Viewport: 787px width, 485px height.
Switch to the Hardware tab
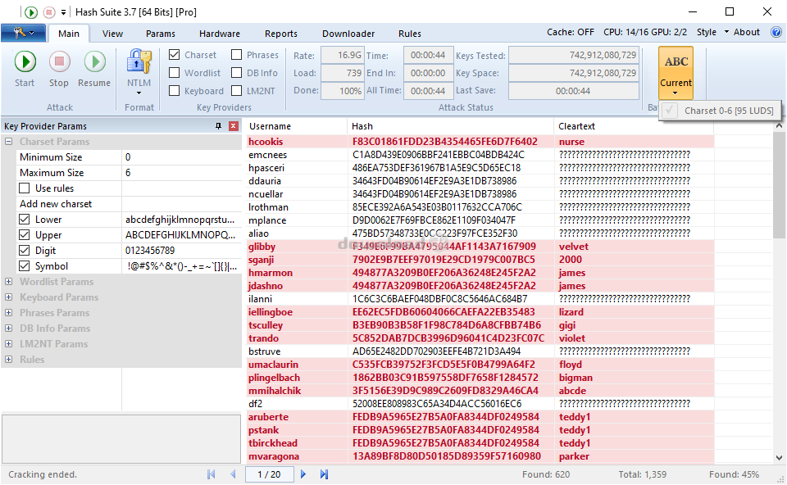click(220, 34)
